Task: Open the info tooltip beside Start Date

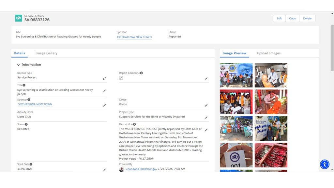Action: [31, 164]
